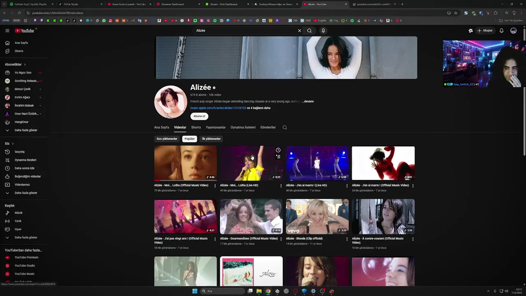Open Beğendiğim videolar list
Screen dimensions: 526x296
point(28,176)
